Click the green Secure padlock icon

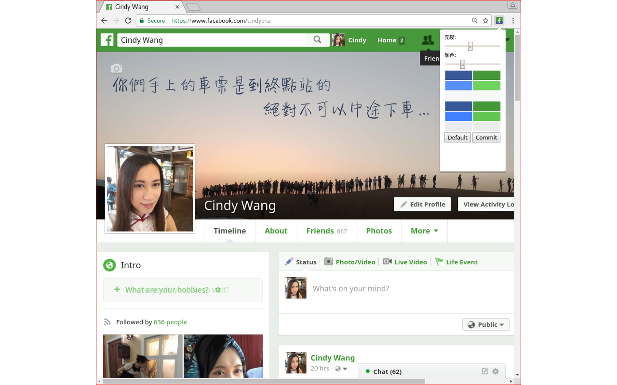click(x=142, y=21)
